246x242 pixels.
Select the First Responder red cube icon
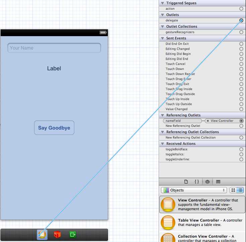(x=57, y=235)
